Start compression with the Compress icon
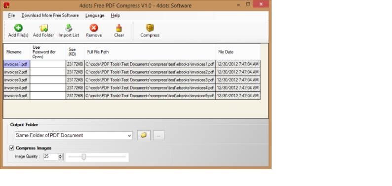 (150, 28)
